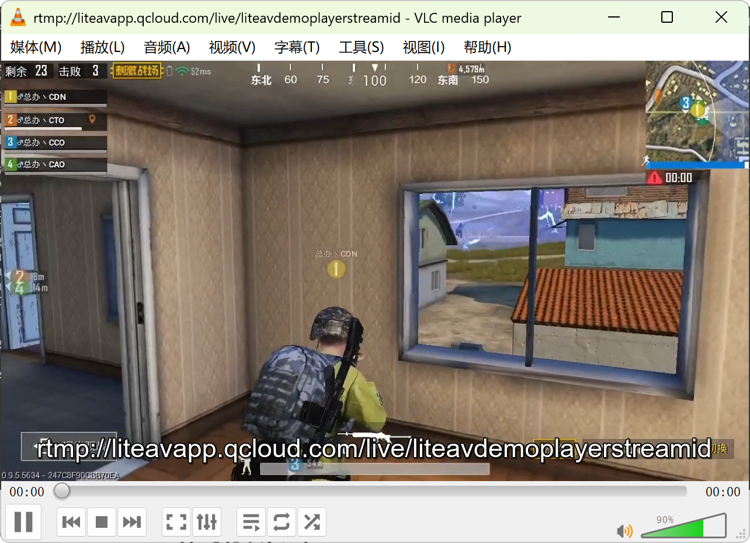Open the 视频(V) menu
Screen dimensions: 750x543
point(231,48)
